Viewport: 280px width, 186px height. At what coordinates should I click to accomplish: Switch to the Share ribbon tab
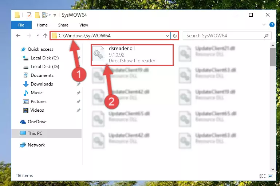(x=63, y=25)
